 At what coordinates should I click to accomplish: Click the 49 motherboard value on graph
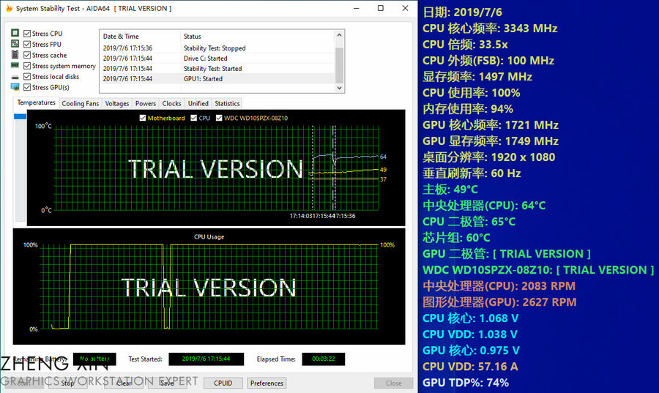pyautogui.click(x=383, y=170)
